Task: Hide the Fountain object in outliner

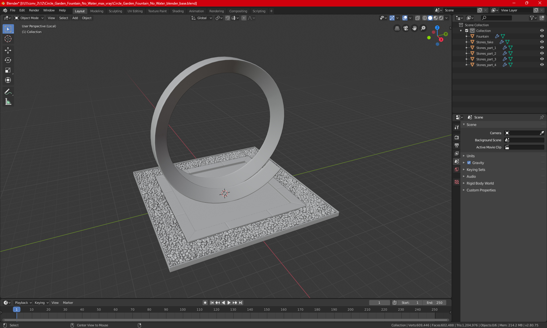Action: [x=542, y=36]
